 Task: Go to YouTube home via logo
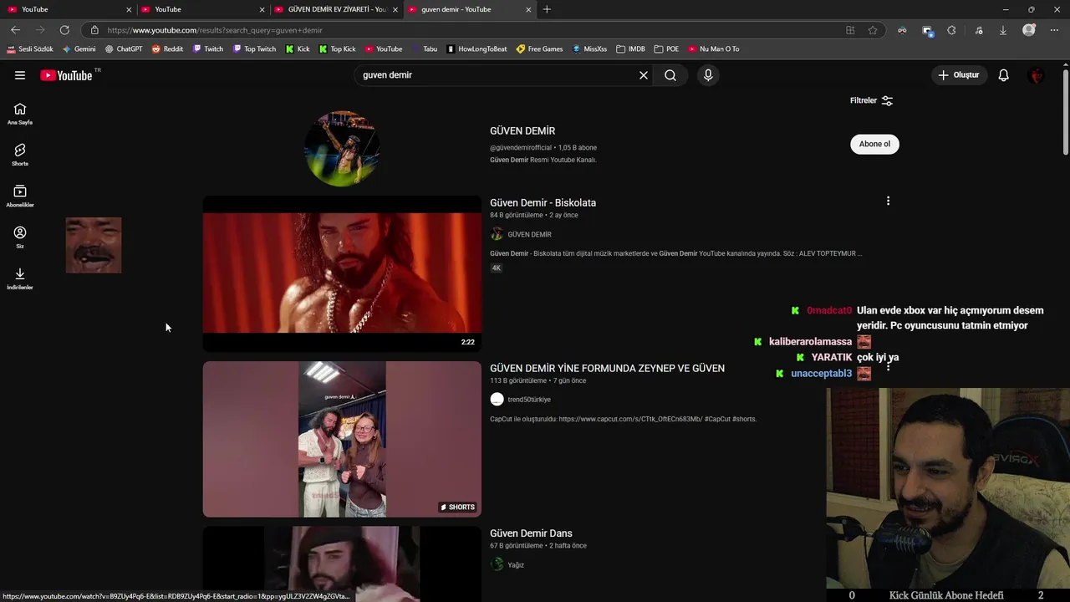tap(66, 75)
